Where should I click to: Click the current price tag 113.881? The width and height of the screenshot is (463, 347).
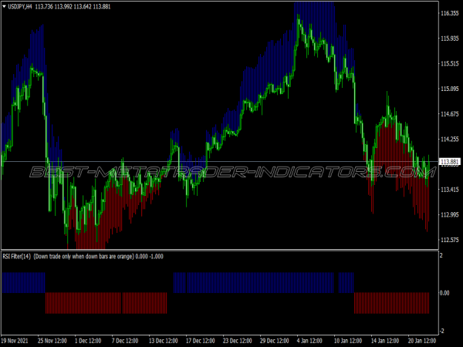point(450,162)
